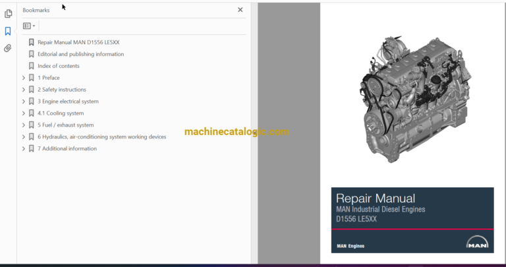506x267 pixels.
Task: Click the MAN Engines text on cover
Action: [351, 246]
